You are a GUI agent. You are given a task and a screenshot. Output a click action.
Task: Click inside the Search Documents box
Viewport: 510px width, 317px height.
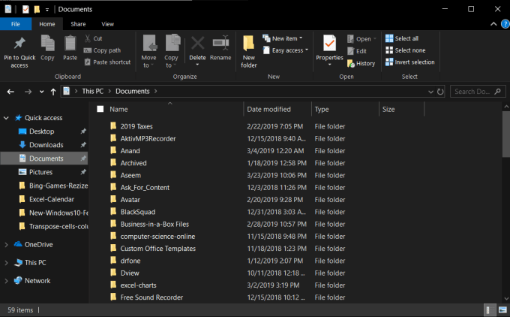coord(478,92)
